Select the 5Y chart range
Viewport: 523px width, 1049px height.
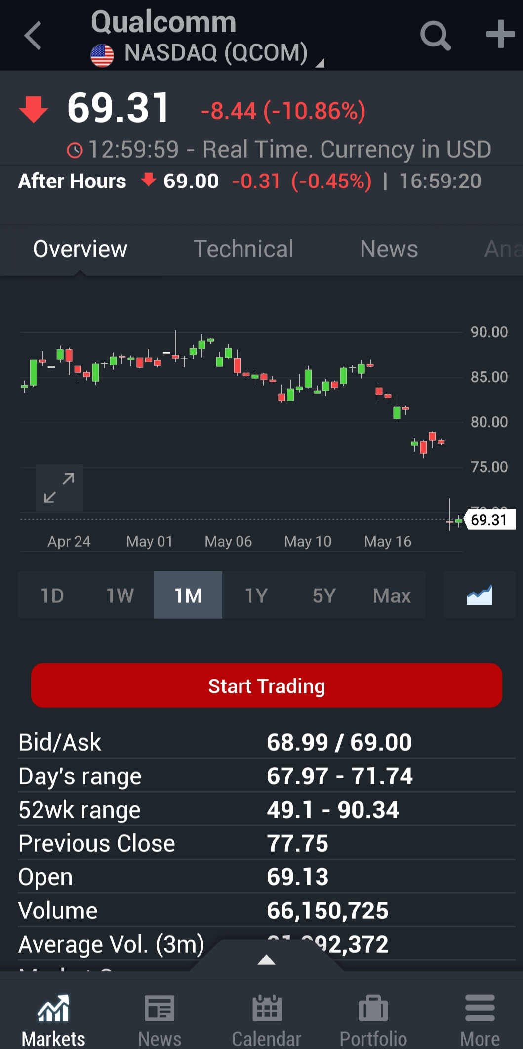(x=324, y=595)
